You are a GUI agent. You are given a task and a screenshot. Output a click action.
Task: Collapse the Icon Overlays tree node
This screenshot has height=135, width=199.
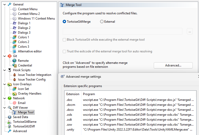tap(5, 84)
